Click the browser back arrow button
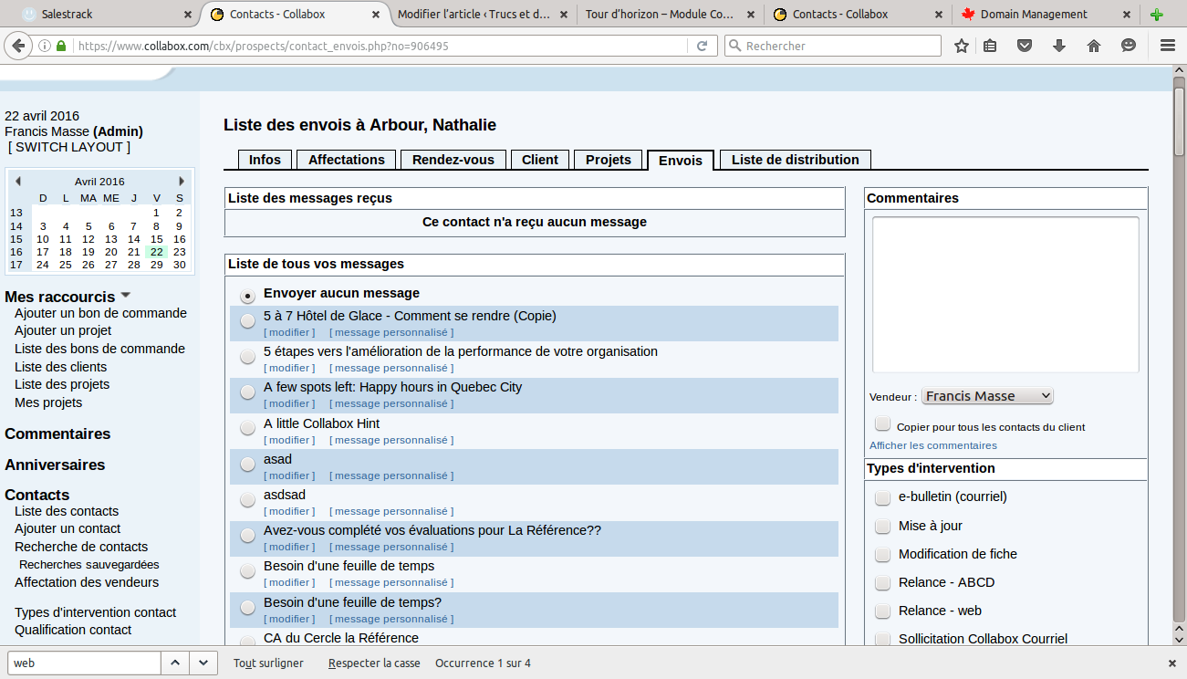Screen dimensions: 1187x679 (x=18, y=46)
